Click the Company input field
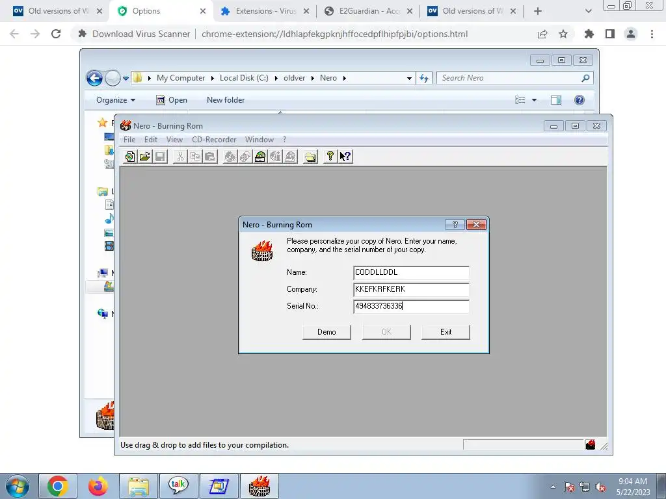 click(x=411, y=289)
